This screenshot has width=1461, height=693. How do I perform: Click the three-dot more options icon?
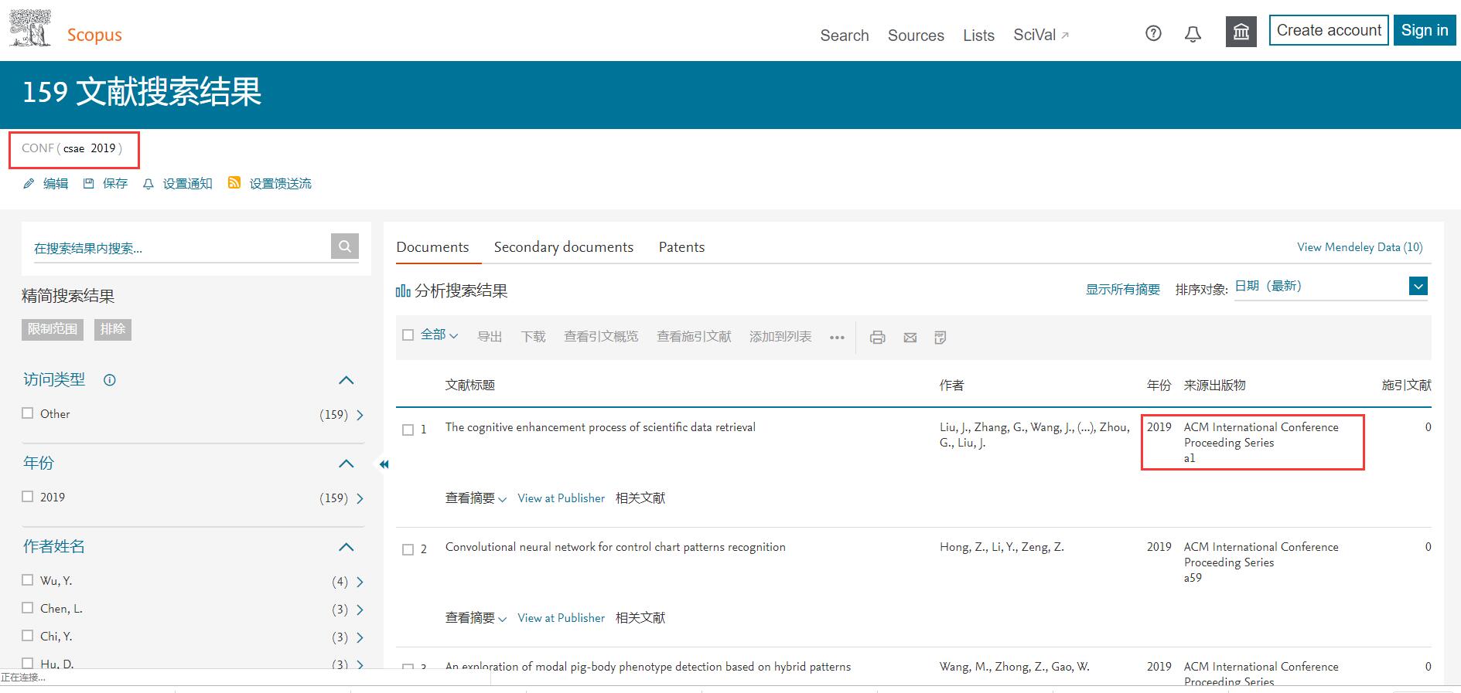837,338
